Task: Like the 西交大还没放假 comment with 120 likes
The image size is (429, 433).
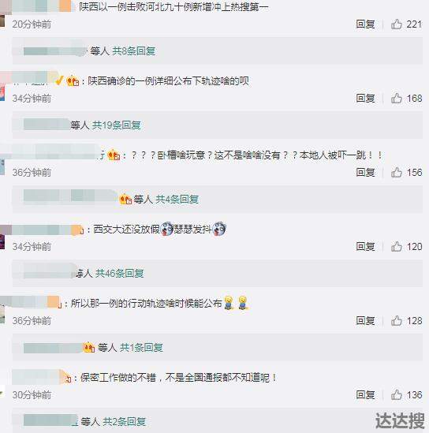Action: (397, 246)
